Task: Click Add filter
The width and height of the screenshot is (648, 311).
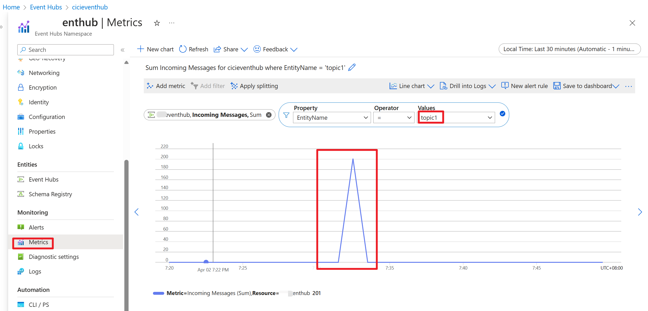Action: pyautogui.click(x=208, y=86)
